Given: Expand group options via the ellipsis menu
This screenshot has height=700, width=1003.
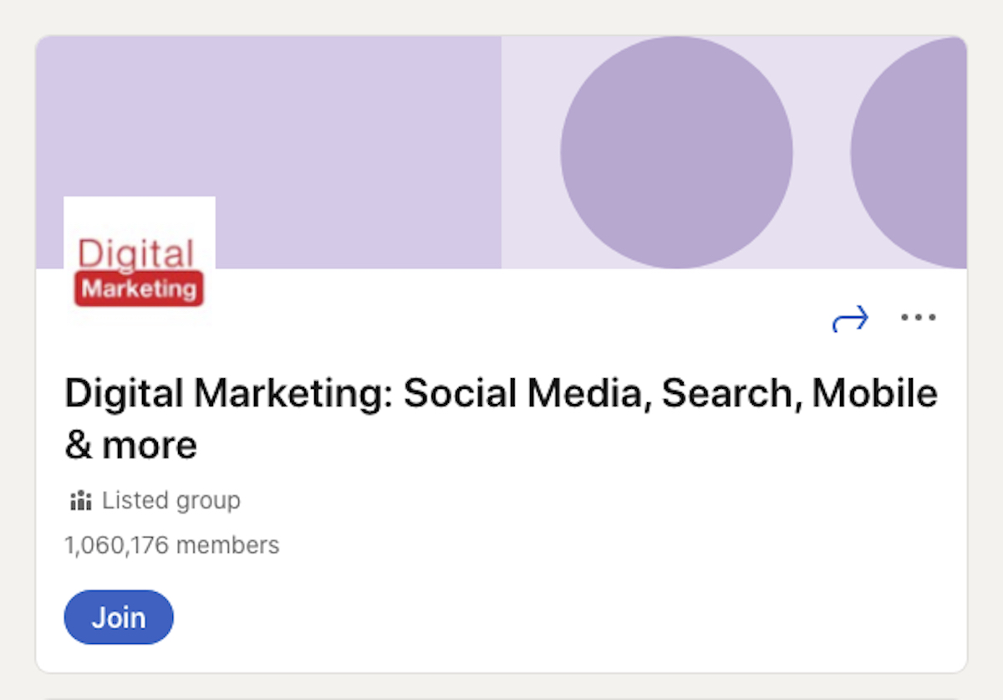Looking at the screenshot, I should [918, 317].
